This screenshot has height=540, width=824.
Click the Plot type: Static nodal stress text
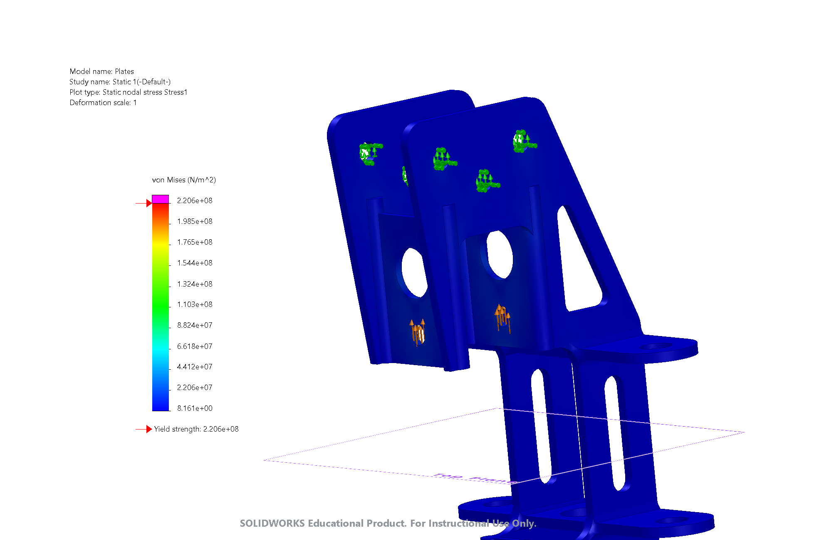click(x=128, y=92)
